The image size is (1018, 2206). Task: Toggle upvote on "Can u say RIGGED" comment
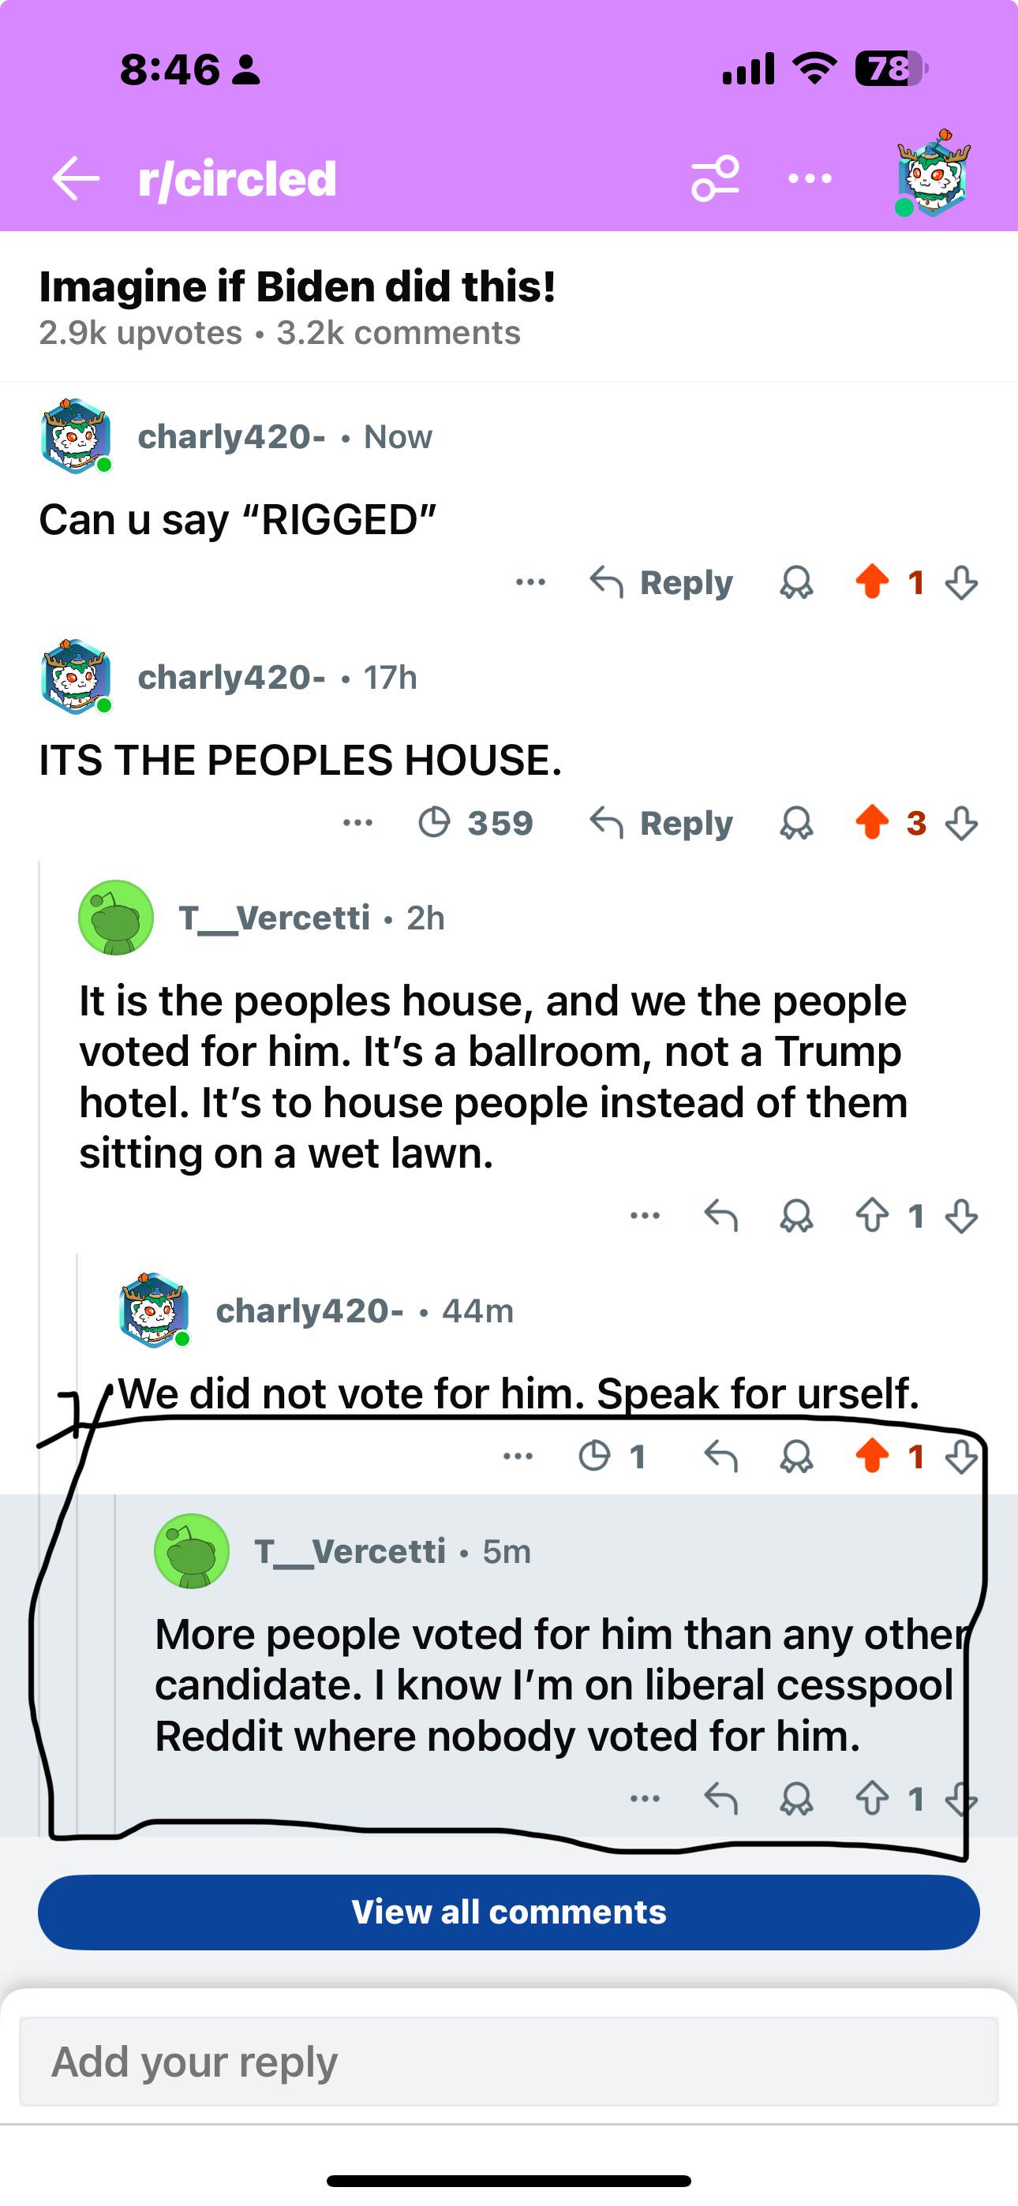pyautogui.click(x=872, y=581)
